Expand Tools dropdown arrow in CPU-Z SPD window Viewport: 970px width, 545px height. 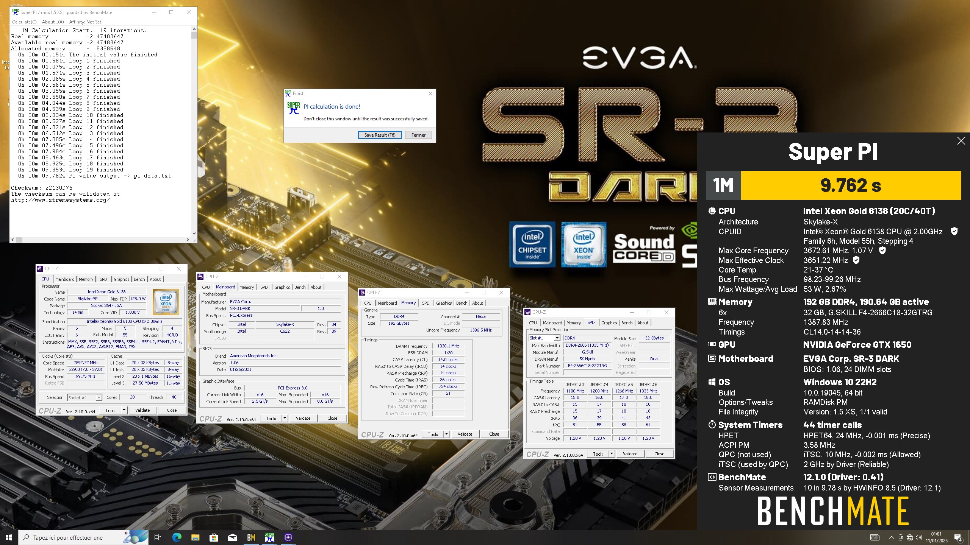(612, 454)
